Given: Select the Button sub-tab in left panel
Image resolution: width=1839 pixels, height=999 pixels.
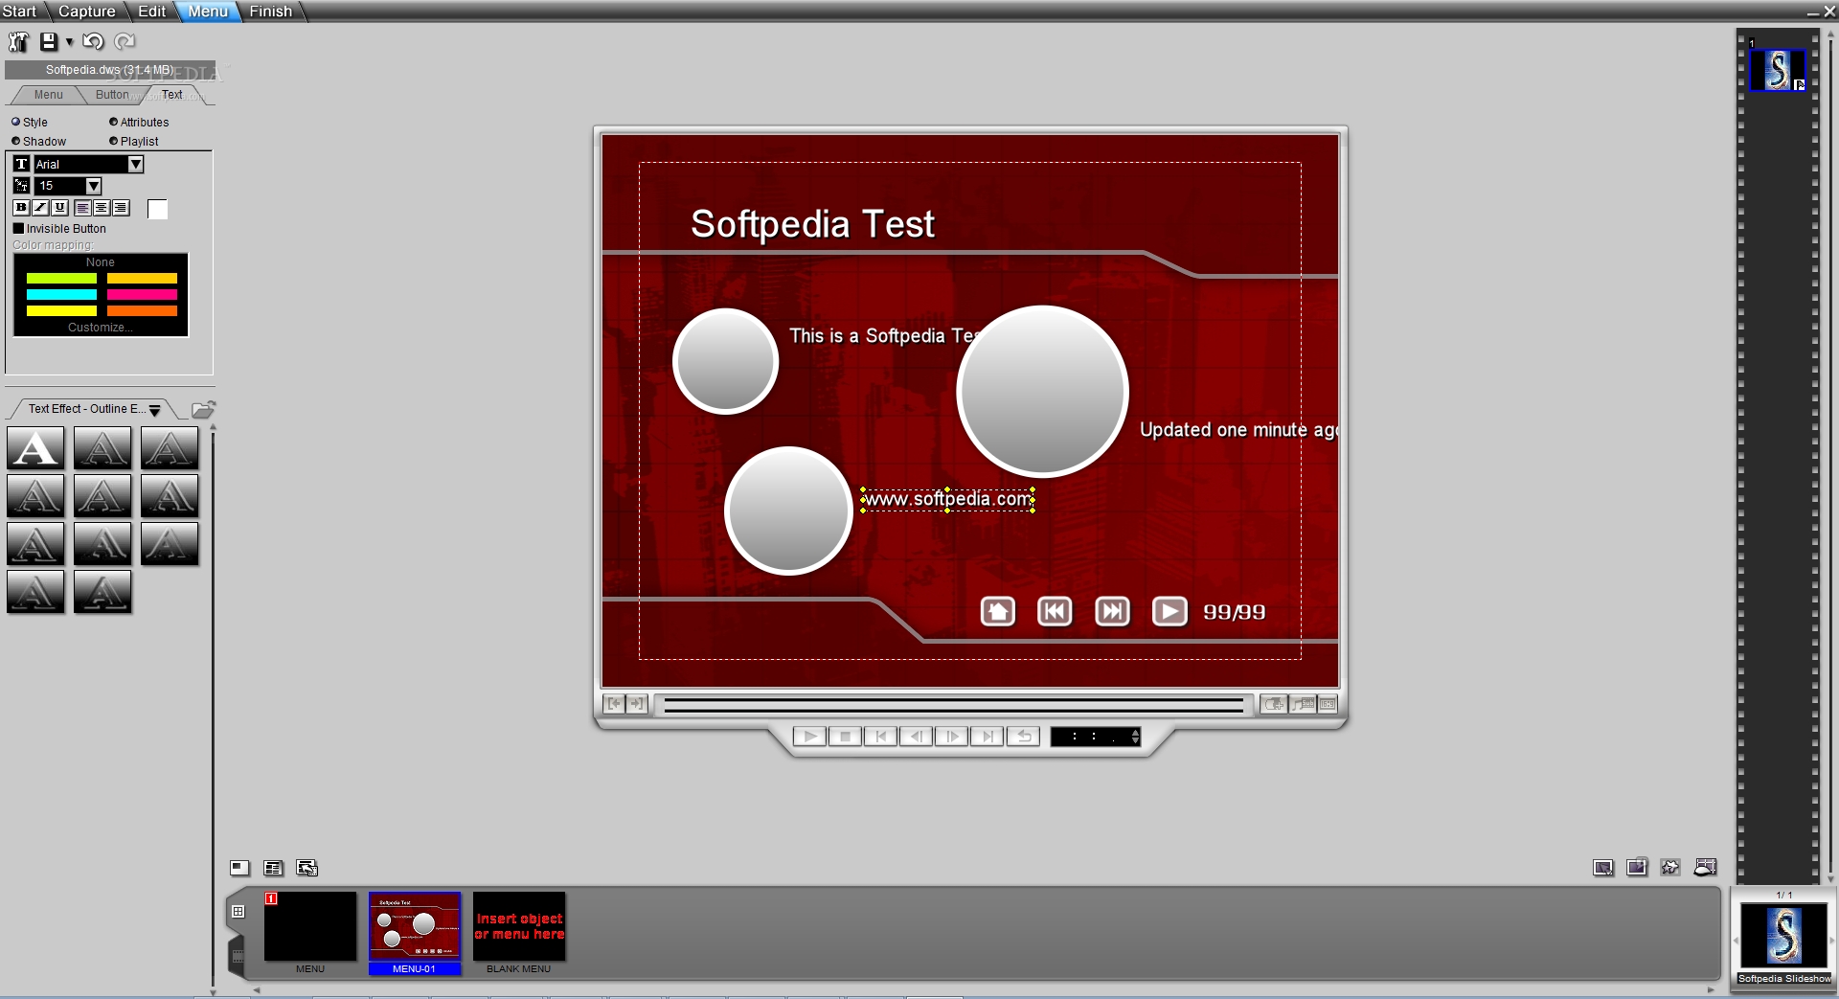Looking at the screenshot, I should (x=111, y=95).
